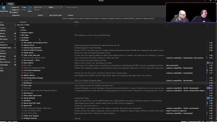The height and width of the screenshot is (122, 217).
Task: Uncheck Dolby Atmos codec pack
Action: [x=22, y=55]
